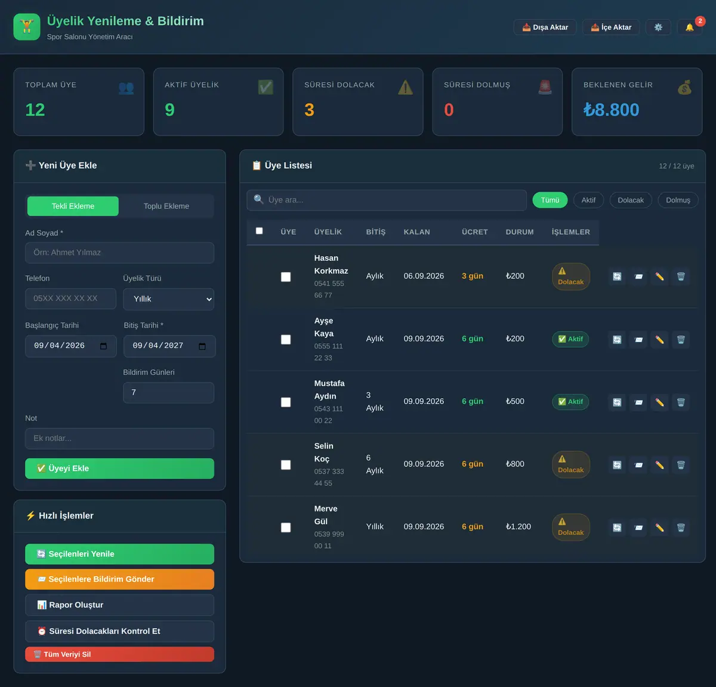Delete Merve Gül using the trash icon

(x=681, y=527)
